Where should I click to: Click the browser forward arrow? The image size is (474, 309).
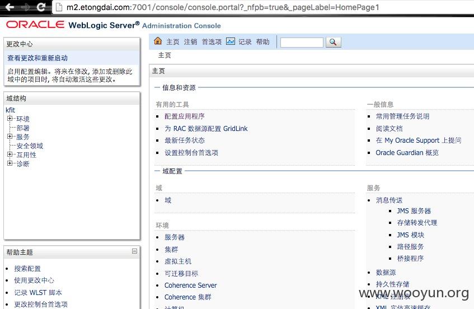[25, 7]
